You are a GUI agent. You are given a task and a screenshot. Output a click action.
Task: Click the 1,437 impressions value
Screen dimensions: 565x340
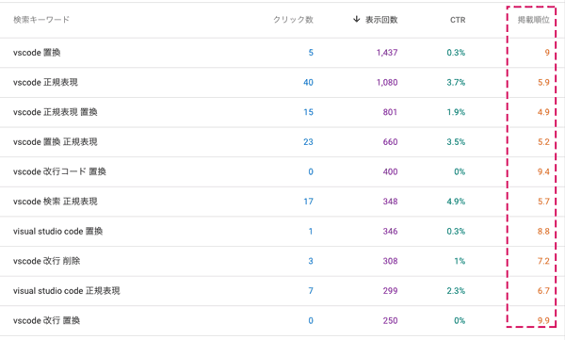pyautogui.click(x=387, y=53)
